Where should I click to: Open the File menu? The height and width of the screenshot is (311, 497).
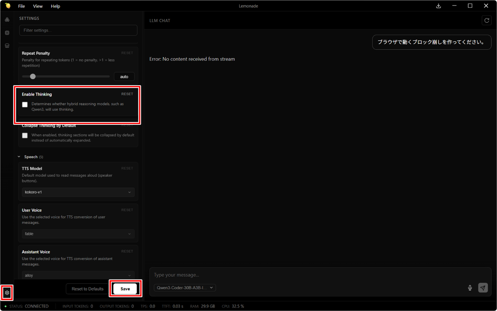[21, 6]
